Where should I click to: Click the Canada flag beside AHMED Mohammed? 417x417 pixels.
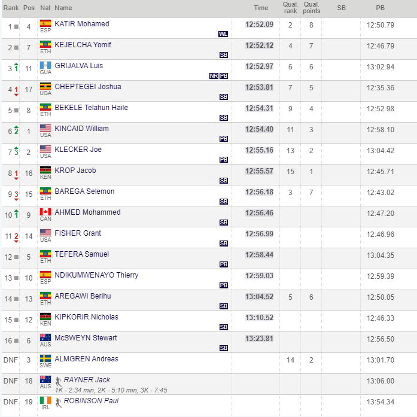point(45,212)
